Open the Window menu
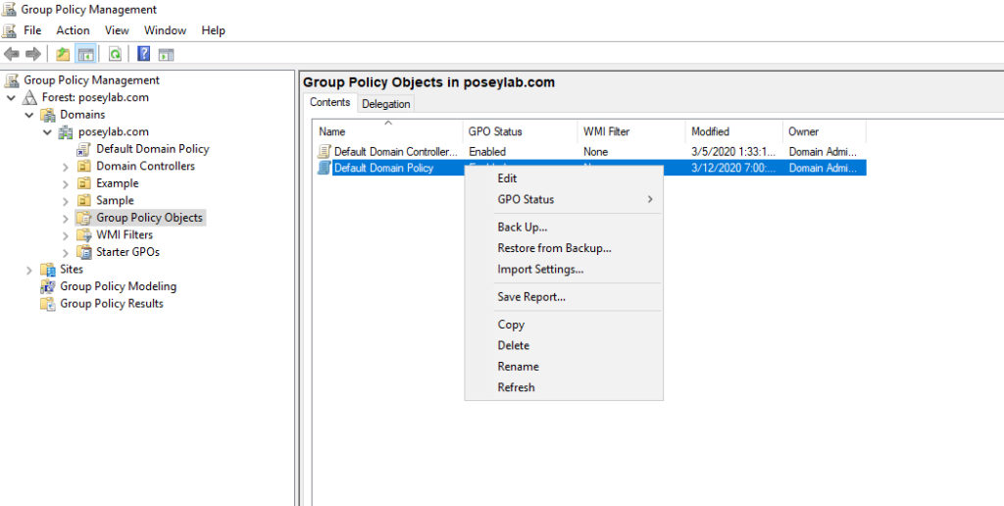 point(165,30)
